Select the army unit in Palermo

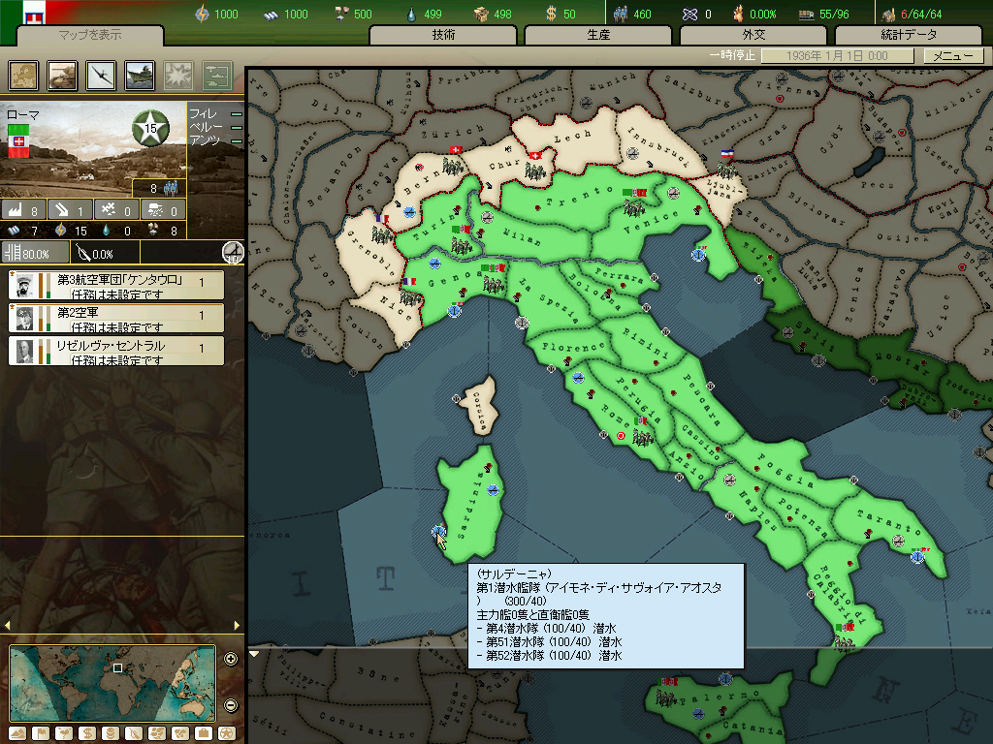tap(665, 697)
